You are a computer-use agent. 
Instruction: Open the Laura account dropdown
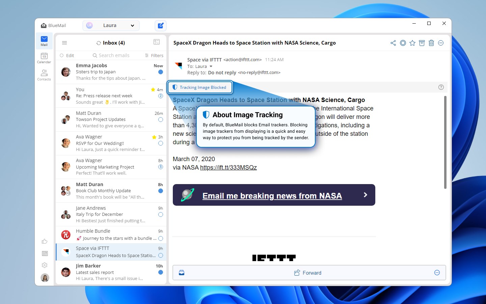click(111, 25)
